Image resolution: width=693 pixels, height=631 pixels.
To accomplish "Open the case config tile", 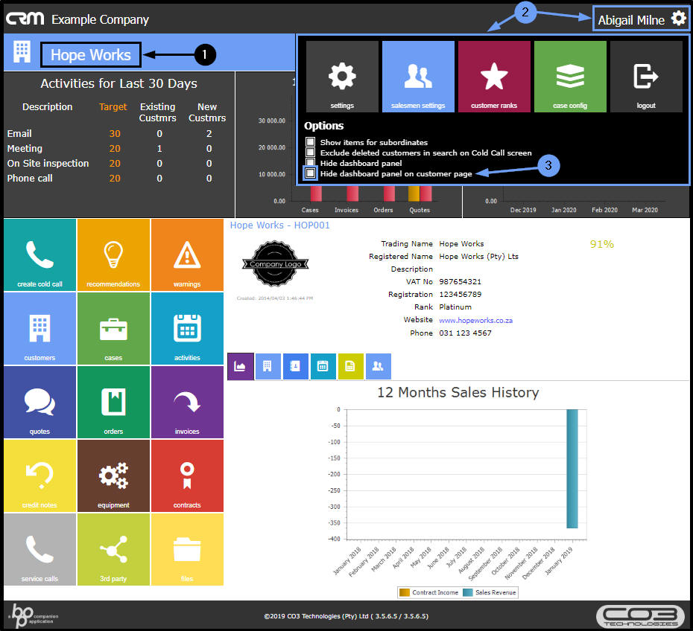I will coord(570,77).
